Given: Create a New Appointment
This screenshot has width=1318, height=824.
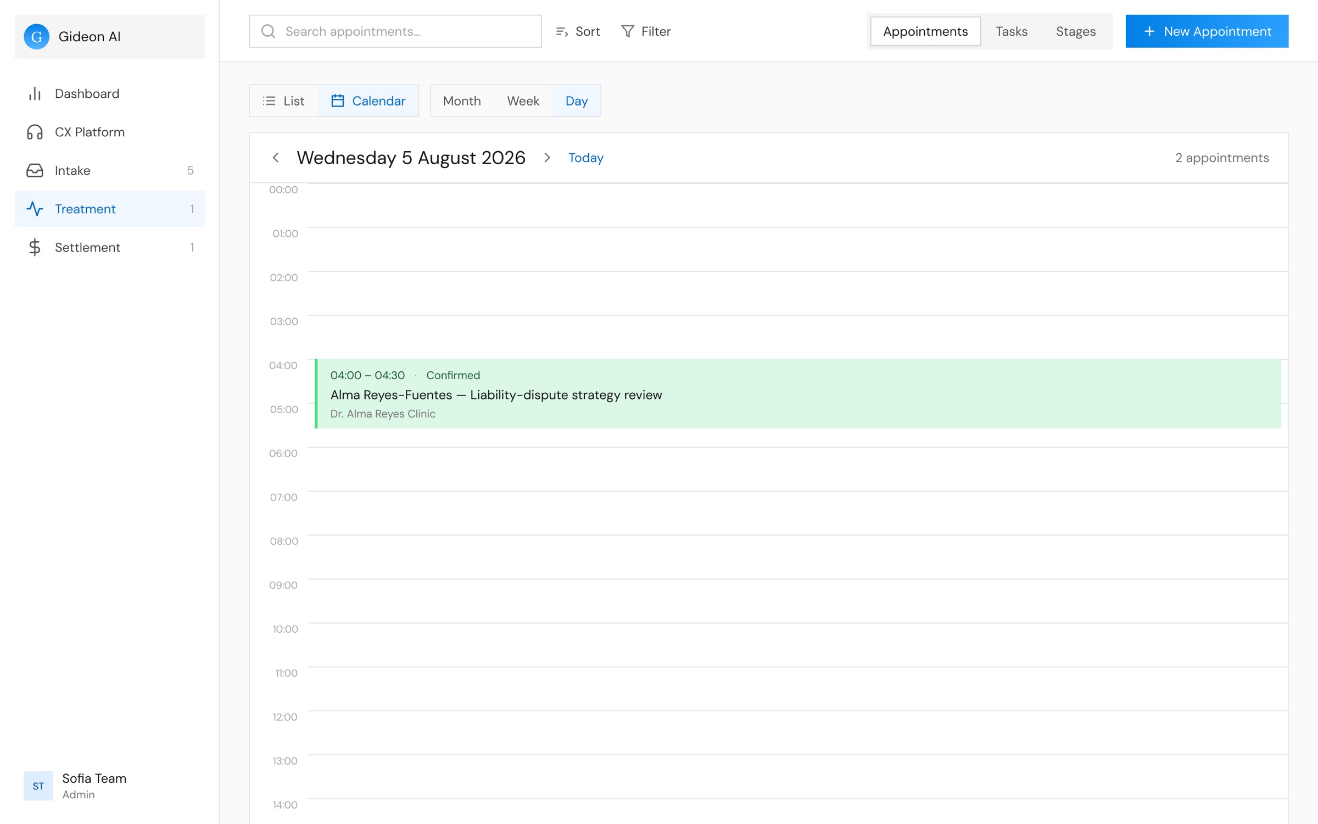Looking at the screenshot, I should [x=1207, y=31].
